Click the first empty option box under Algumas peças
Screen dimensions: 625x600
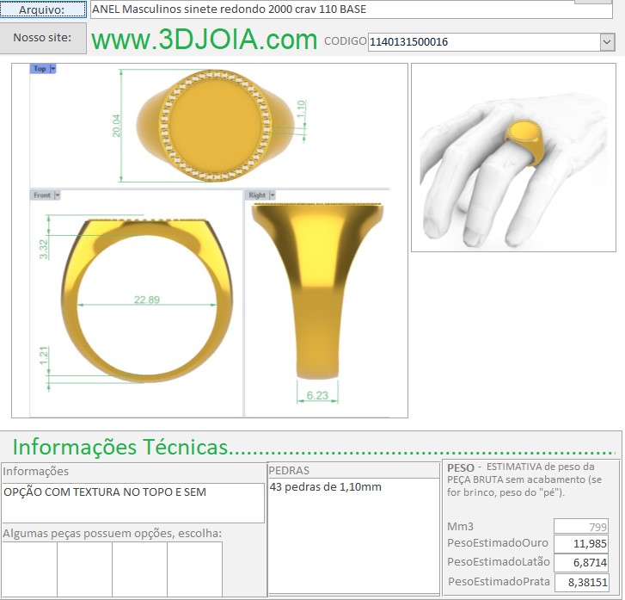click(29, 568)
